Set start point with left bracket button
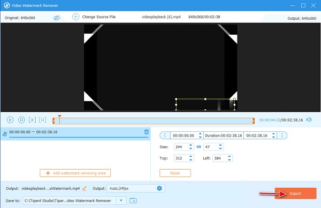The width and height of the screenshot is (321, 208). [x=165, y=135]
